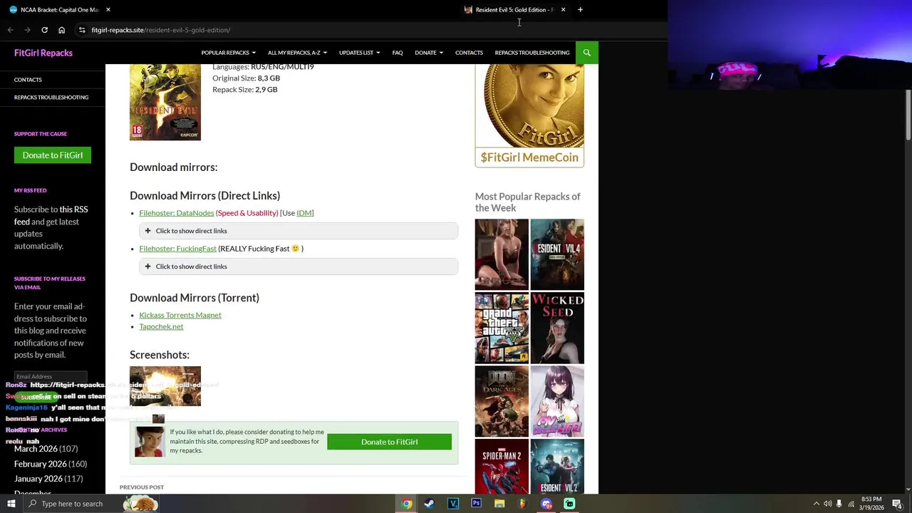Reload the page with the refresh icon
Screen dimensions: 912x513
click(44, 30)
